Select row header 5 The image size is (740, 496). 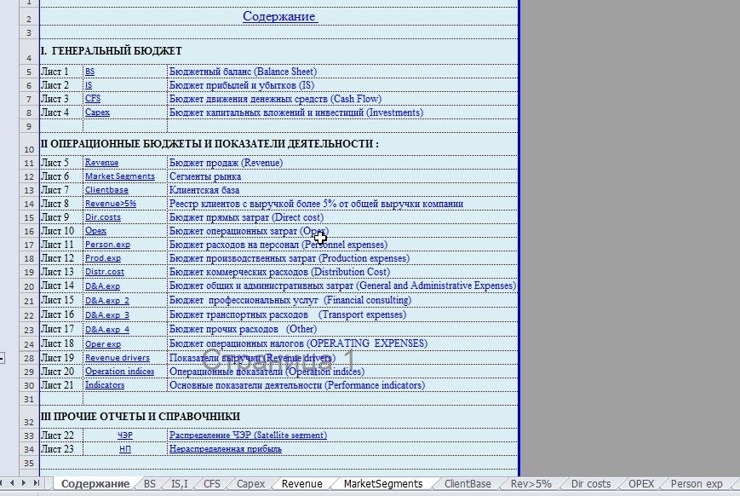point(29,72)
